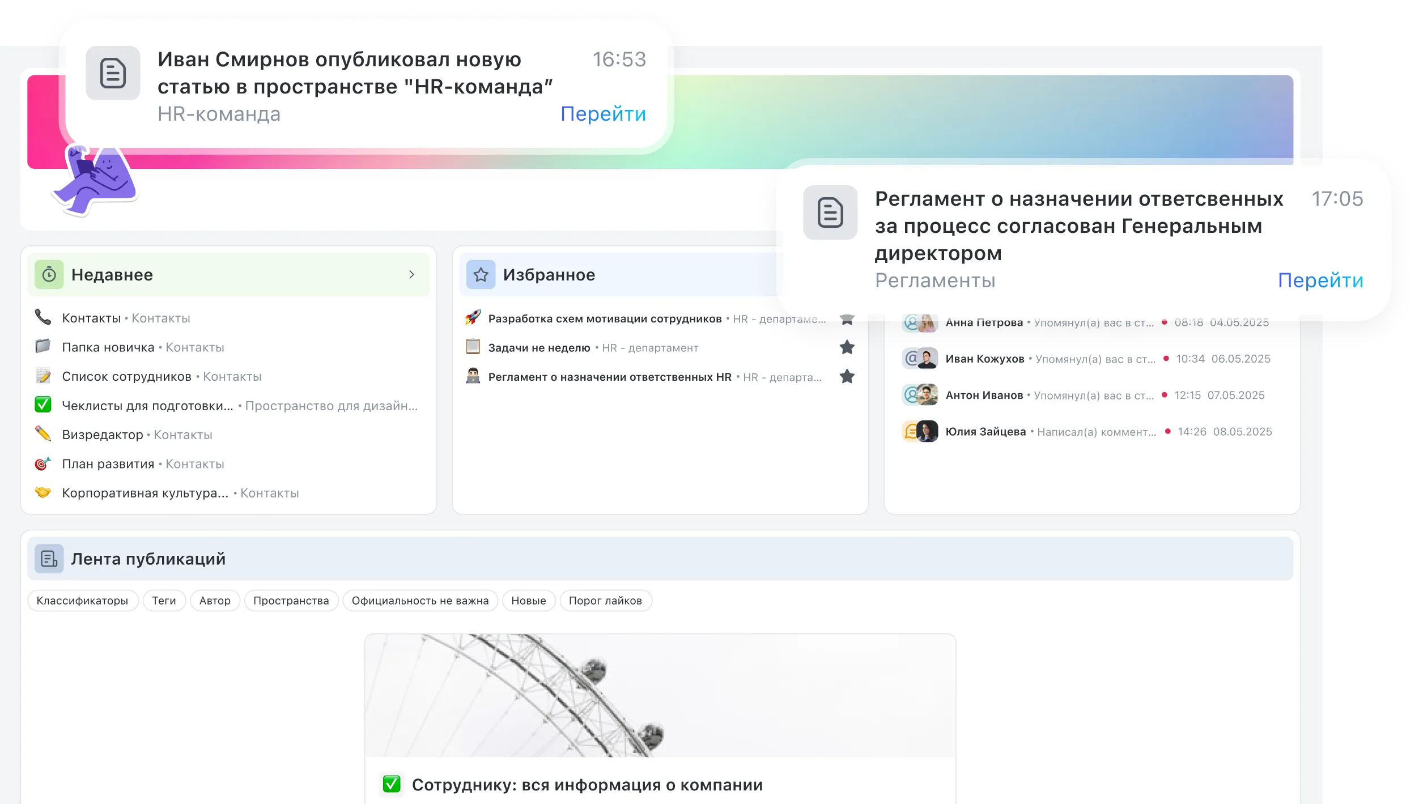The width and height of the screenshot is (1419, 804).
Task: Click the purple reading mascot sticker
Action: [x=95, y=180]
